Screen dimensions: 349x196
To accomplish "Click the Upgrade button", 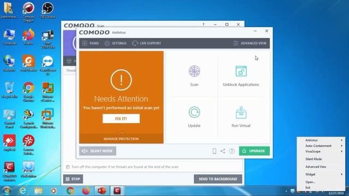I will coord(255,151).
